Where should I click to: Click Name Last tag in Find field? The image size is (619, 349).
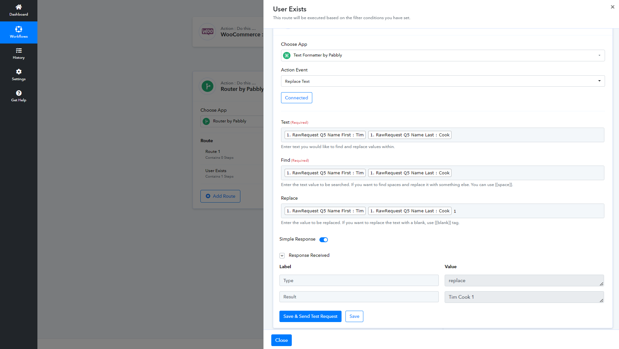pyautogui.click(x=410, y=173)
